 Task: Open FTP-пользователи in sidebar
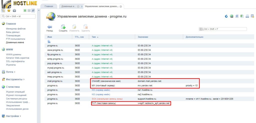pyautogui.click(x=15, y=39)
